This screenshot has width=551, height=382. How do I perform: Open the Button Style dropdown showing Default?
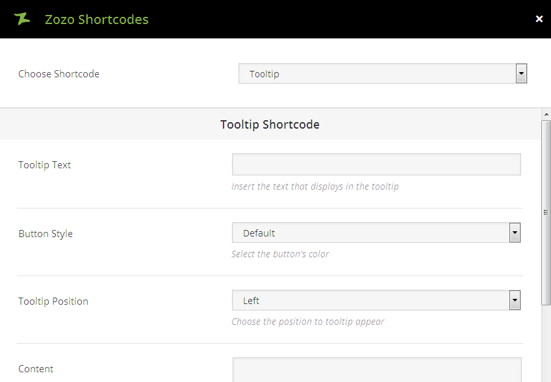[370, 233]
